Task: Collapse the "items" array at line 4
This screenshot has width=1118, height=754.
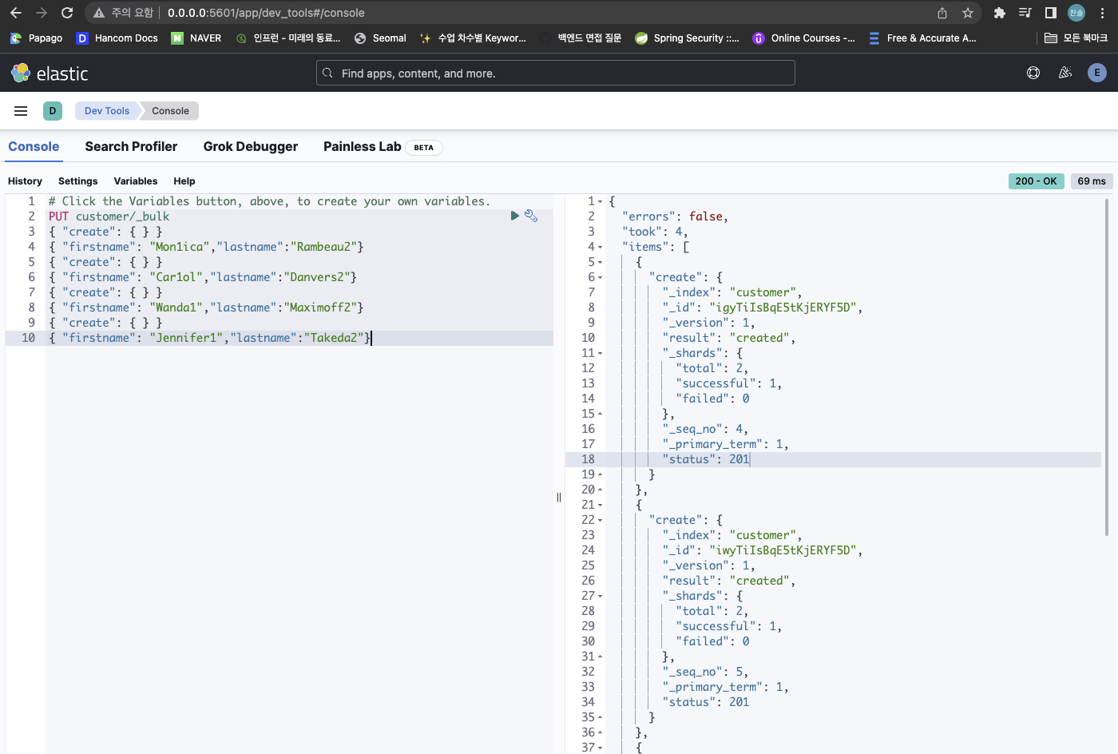Action: coord(601,248)
